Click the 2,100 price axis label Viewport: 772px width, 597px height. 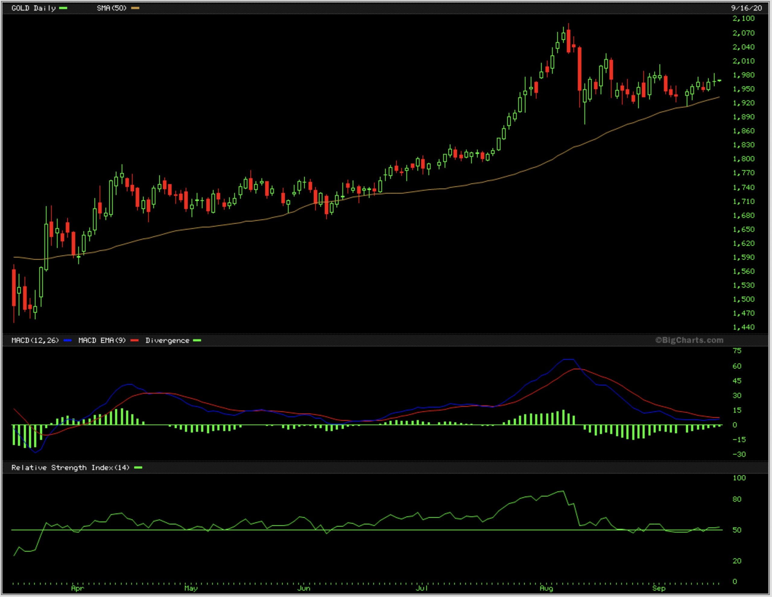[x=743, y=18]
